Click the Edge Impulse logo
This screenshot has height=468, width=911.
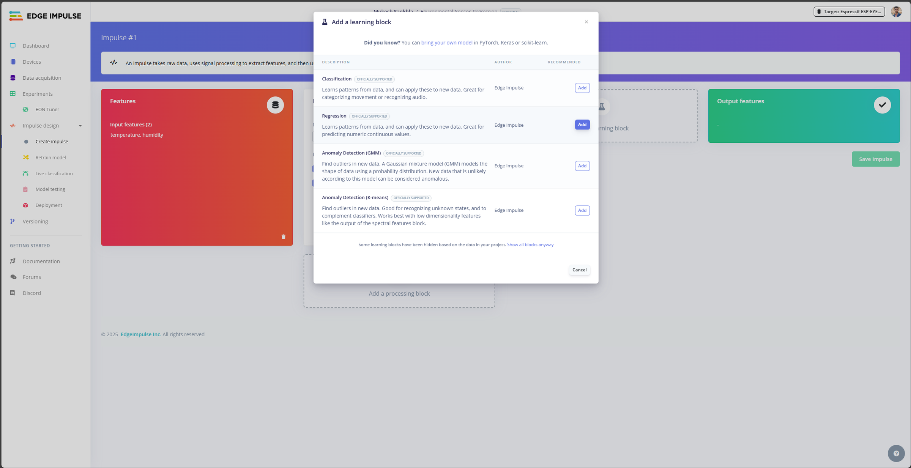(x=45, y=16)
